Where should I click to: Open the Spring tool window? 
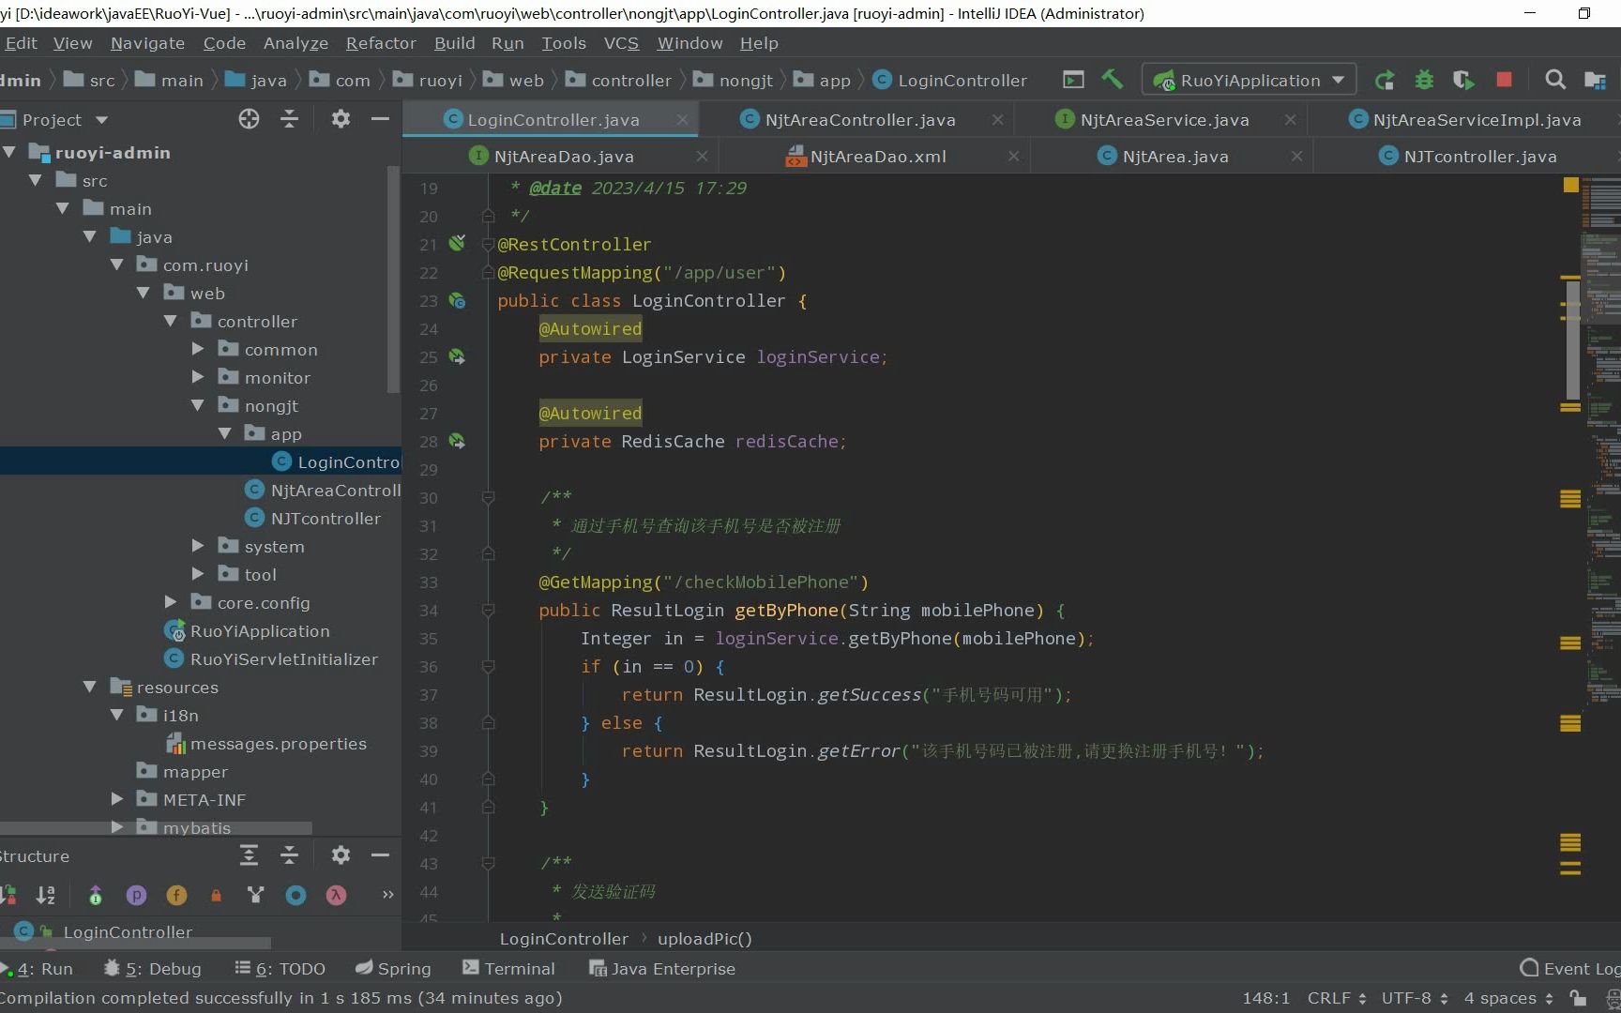coord(393,969)
